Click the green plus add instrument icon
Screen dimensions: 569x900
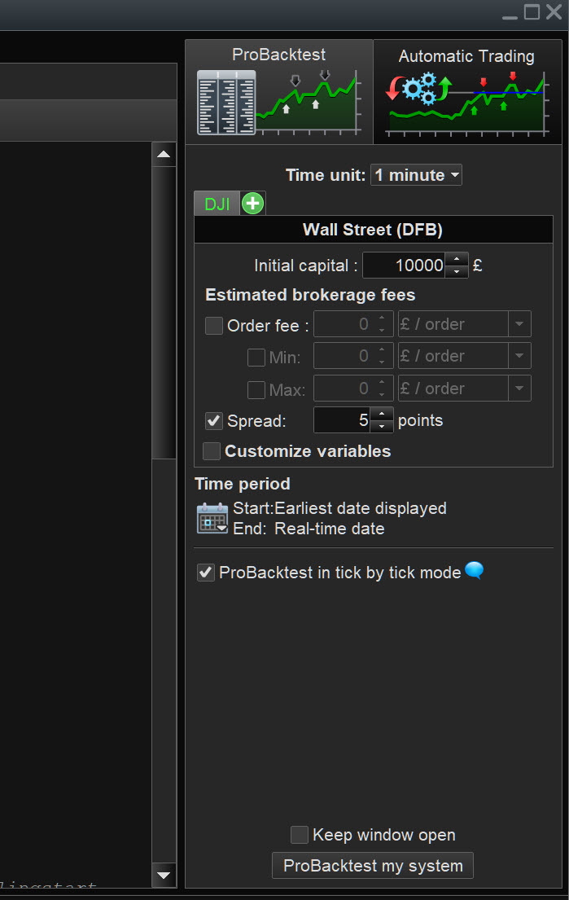pyautogui.click(x=253, y=203)
